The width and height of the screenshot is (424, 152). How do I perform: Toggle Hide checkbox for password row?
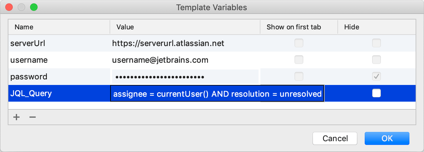(x=377, y=76)
